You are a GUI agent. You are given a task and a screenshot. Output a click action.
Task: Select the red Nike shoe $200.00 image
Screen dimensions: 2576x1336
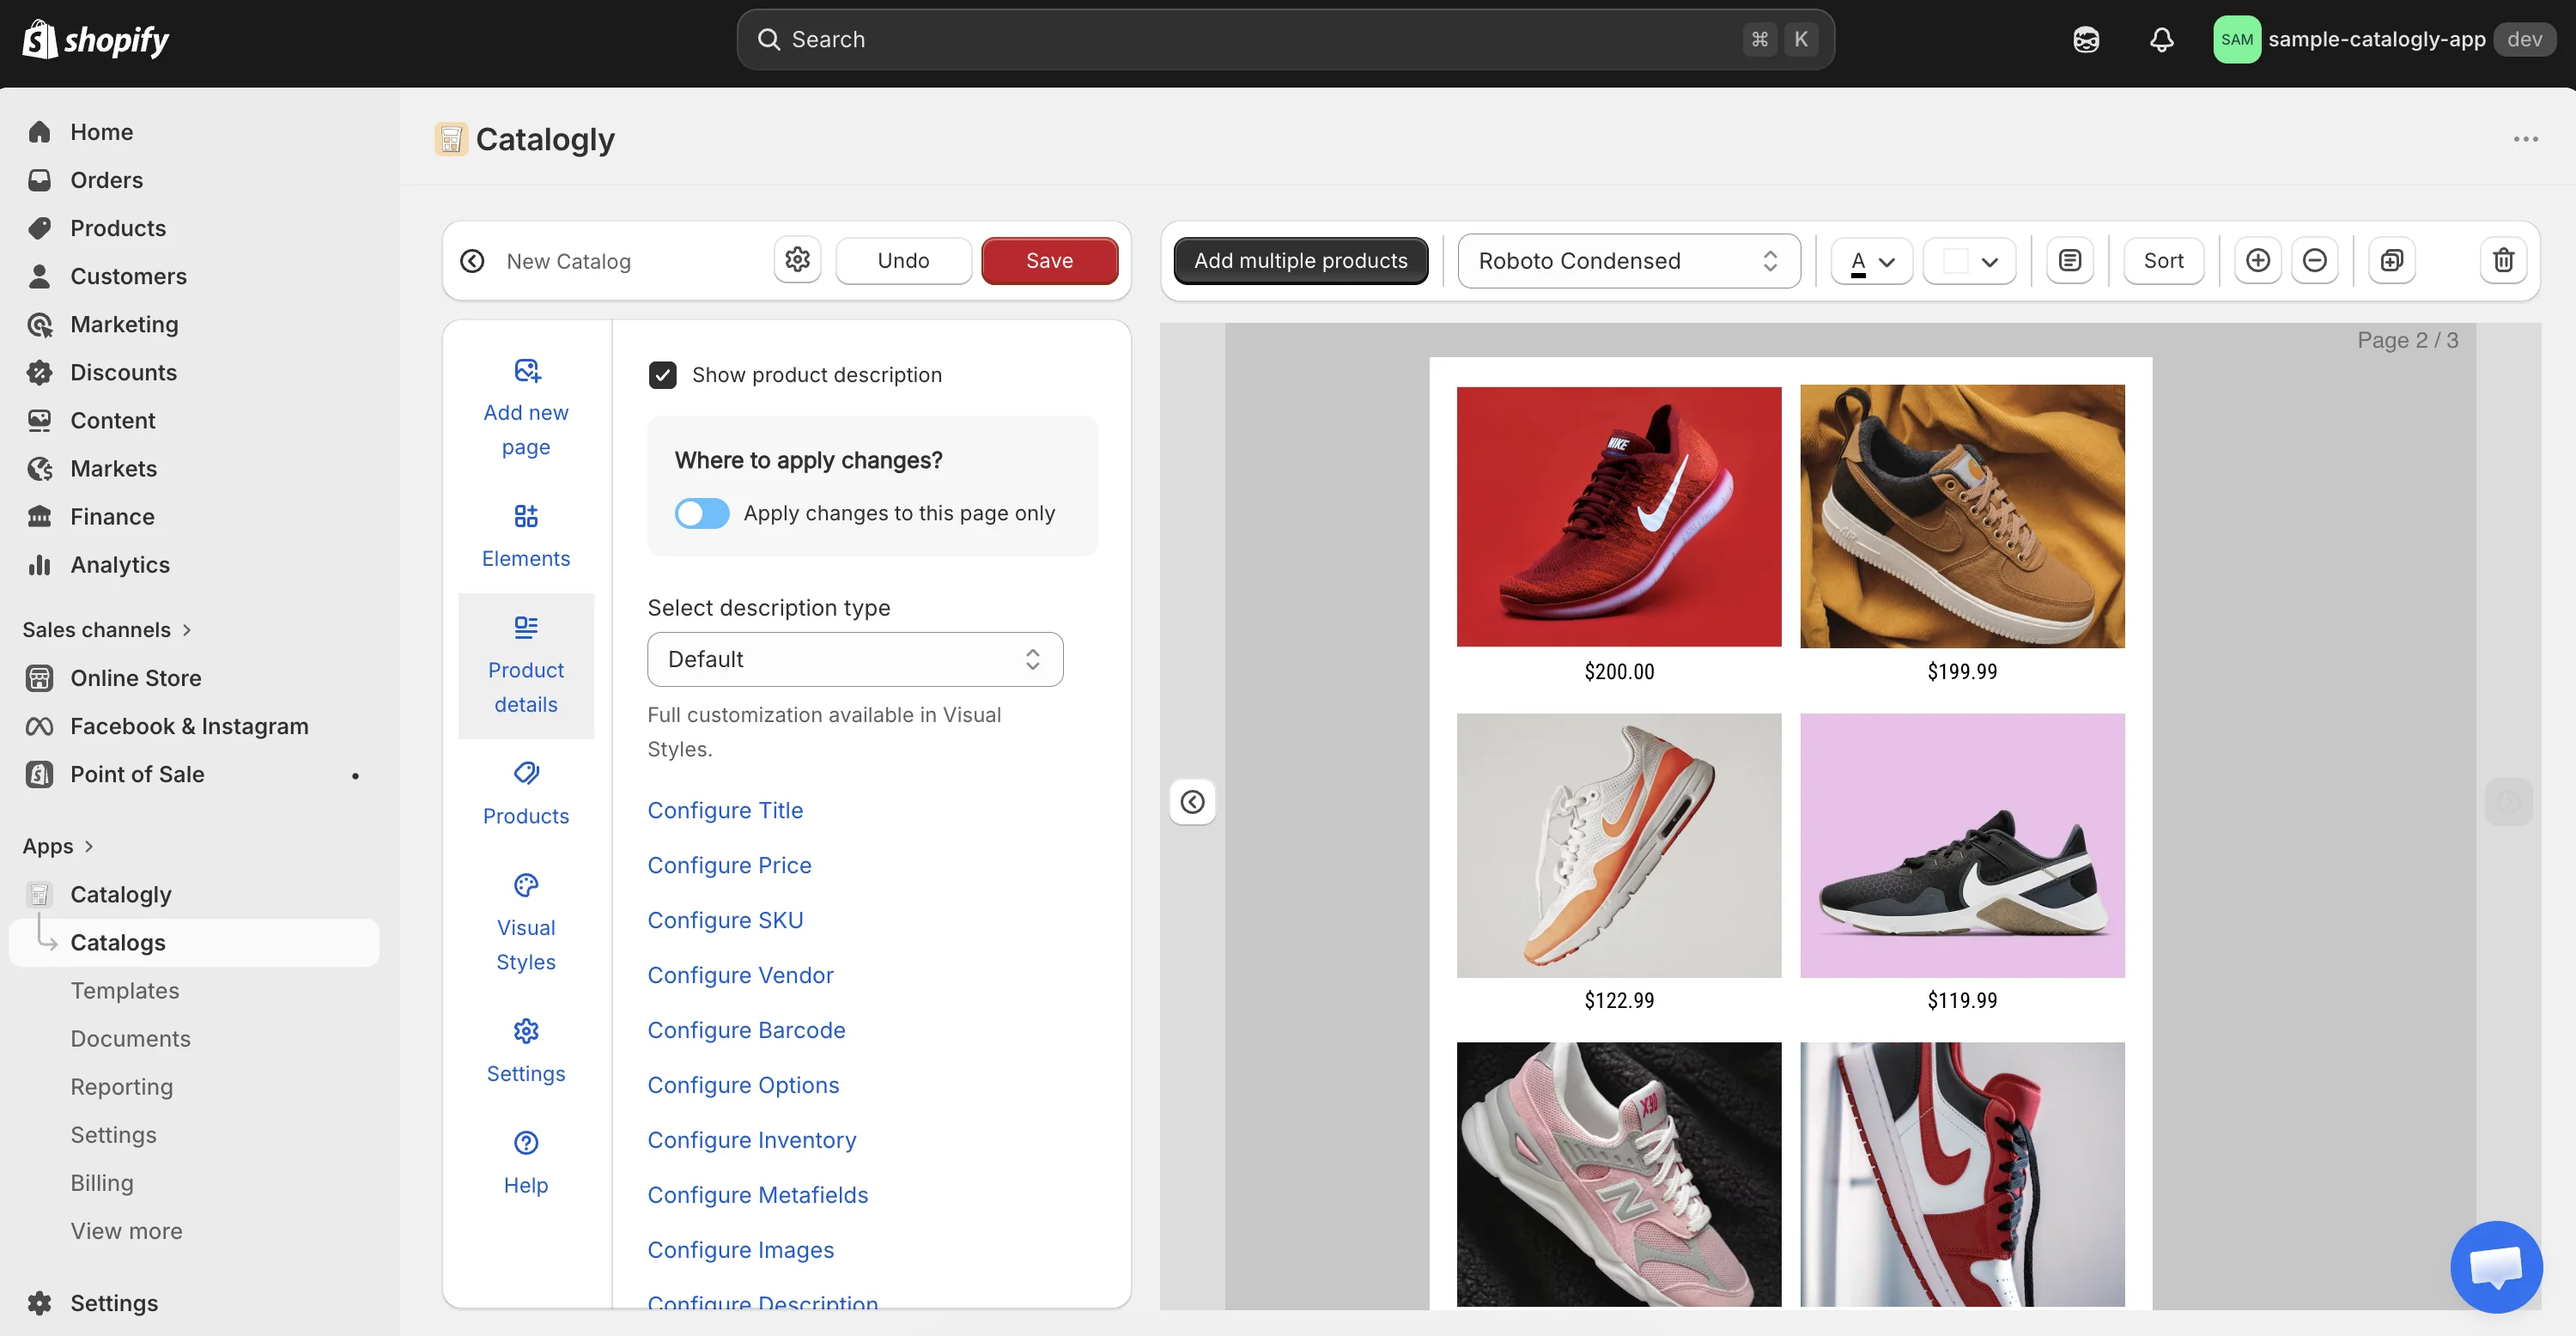tap(1619, 516)
